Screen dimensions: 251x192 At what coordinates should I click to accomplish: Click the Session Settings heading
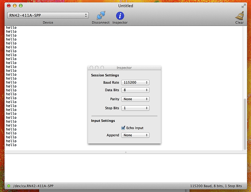click(x=105, y=75)
